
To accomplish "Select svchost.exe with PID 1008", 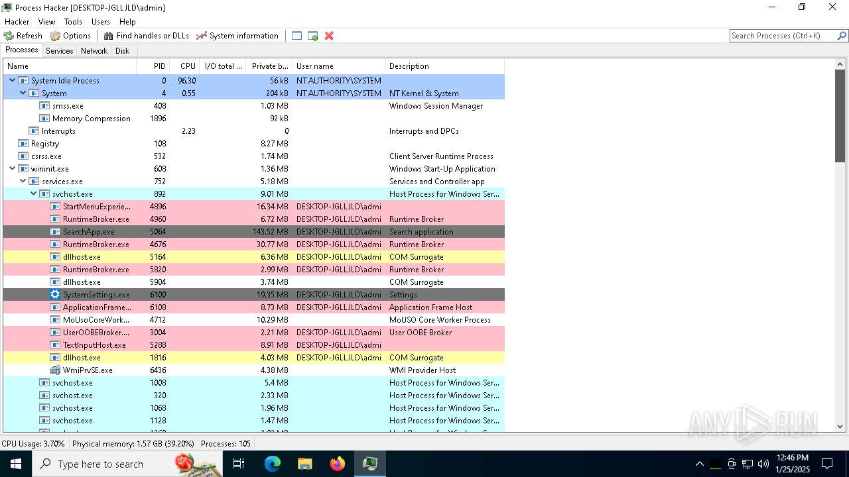I will pyautogui.click(x=254, y=383).
